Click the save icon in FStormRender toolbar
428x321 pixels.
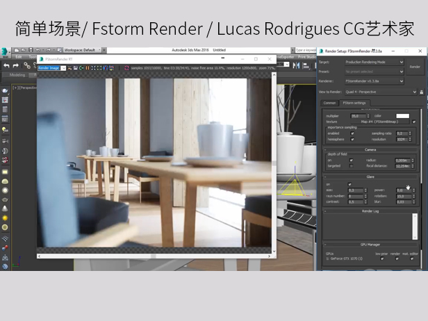coord(74,68)
